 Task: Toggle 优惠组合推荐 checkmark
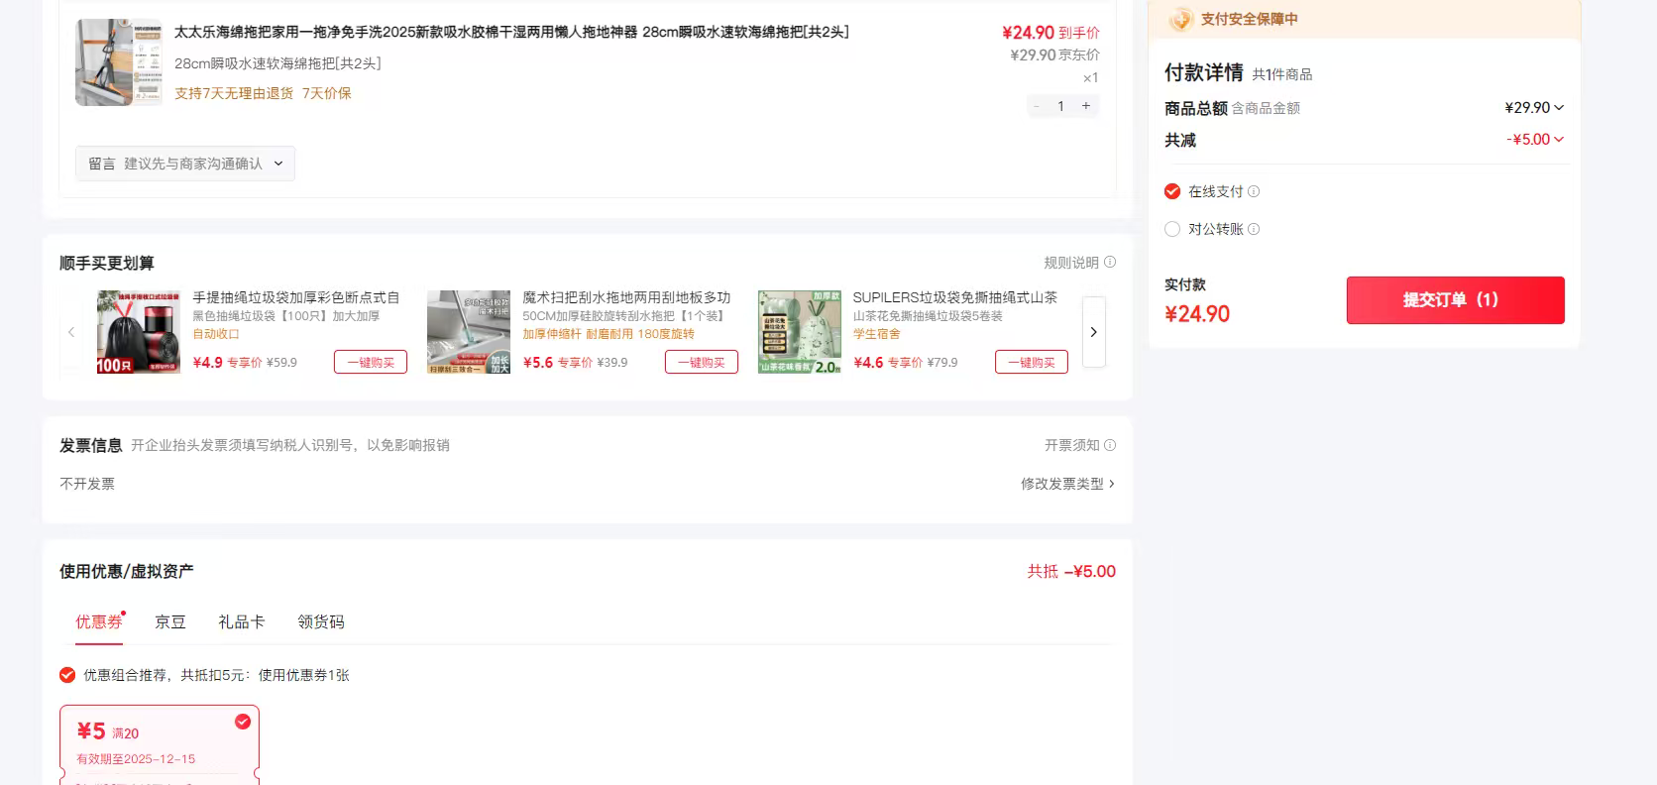67,675
